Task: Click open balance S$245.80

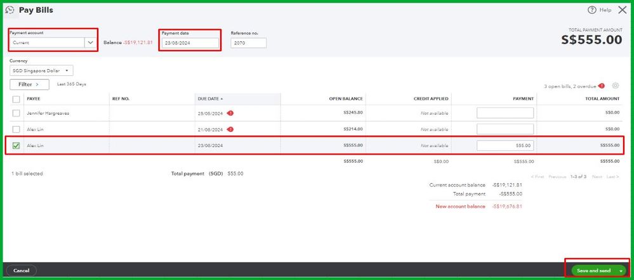Action: (x=353, y=113)
